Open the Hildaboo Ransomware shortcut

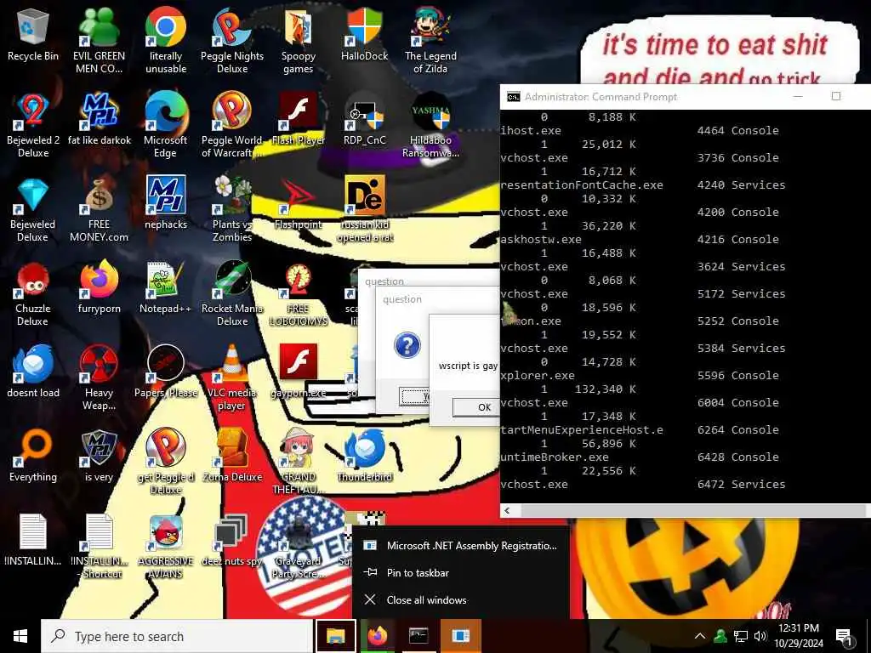click(x=430, y=124)
